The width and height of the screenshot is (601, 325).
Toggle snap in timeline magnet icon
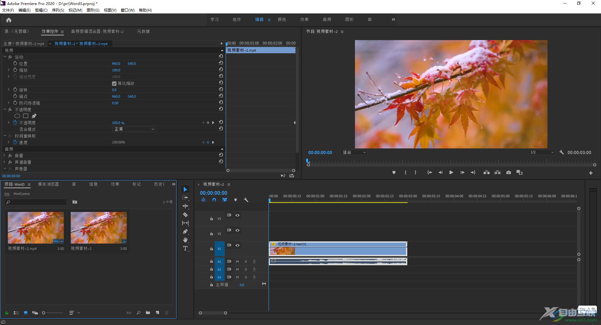pyautogui.click(x=214, y=200)
